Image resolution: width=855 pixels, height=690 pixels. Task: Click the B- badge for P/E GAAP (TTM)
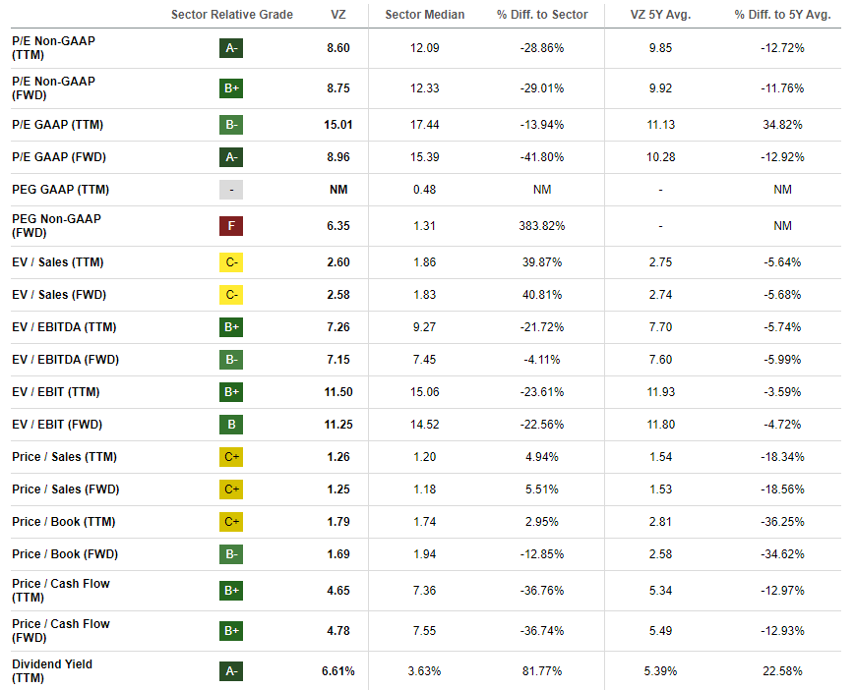[x=231, y=125]
